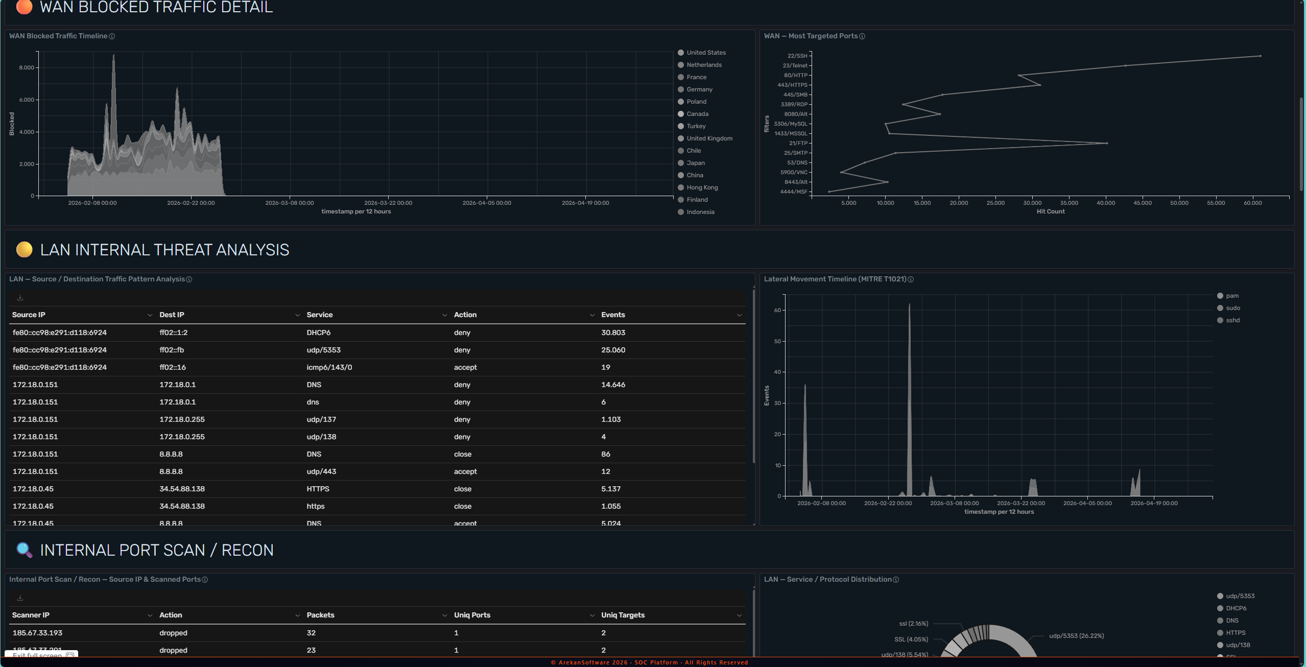Viewport: 1306px width, 667px height.
Task: Toggle United Kingdom legend series
Action: 705,138
